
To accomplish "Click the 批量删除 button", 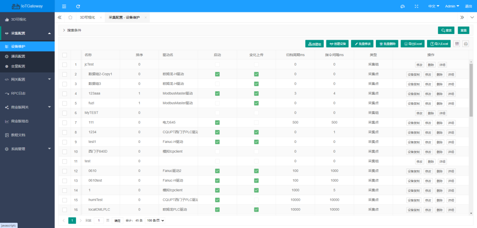I will [x=387, y=44].
